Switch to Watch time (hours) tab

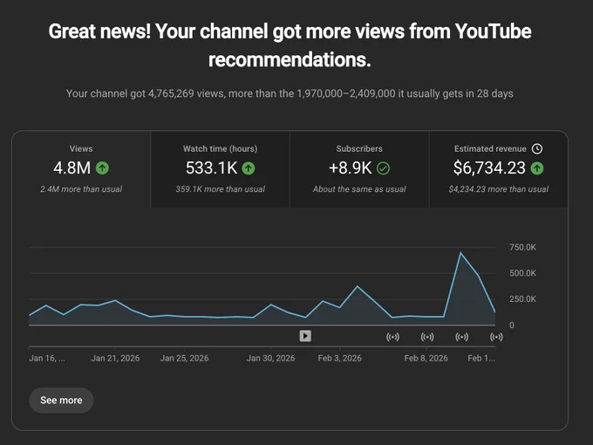[x=220, y=169]
